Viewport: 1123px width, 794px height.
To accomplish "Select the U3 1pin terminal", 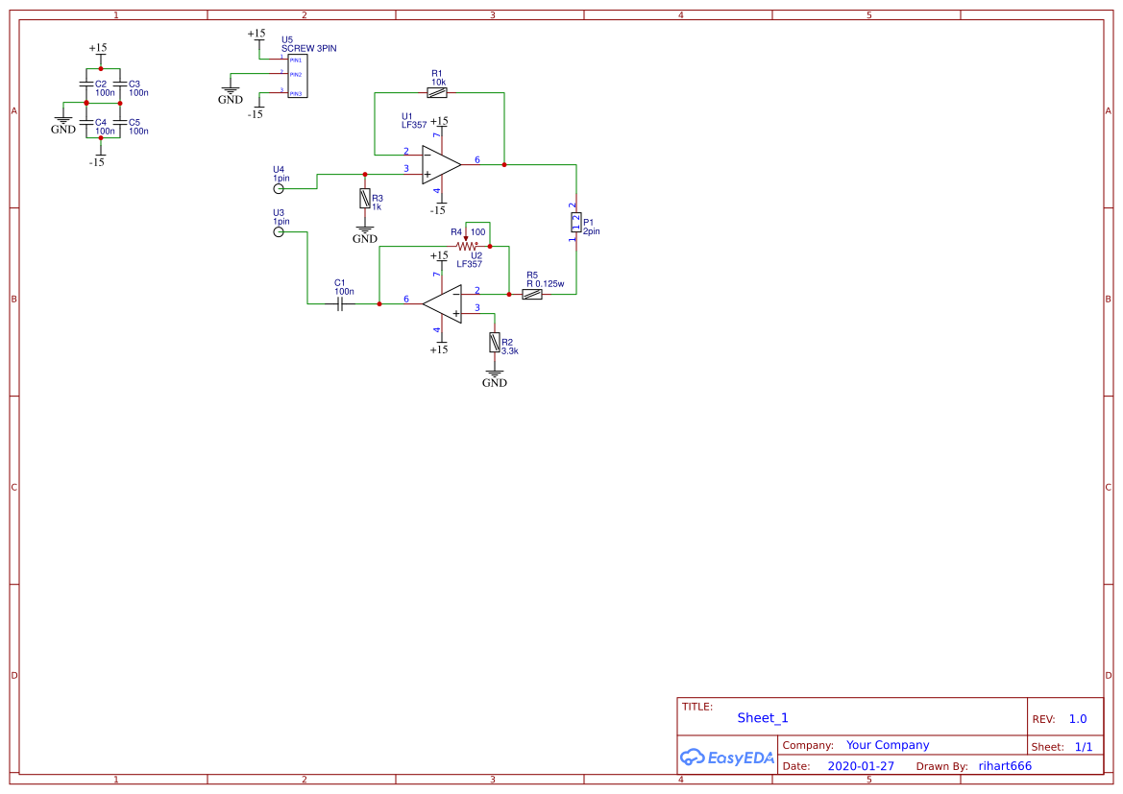I will [x=280, y=229].
